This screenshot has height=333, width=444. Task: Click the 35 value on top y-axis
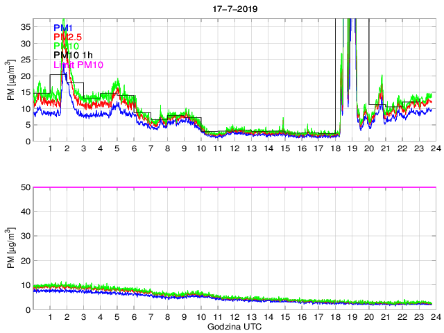[24, 26]
